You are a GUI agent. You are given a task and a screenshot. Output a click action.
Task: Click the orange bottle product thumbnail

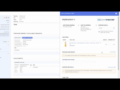[x=65, y=44]
